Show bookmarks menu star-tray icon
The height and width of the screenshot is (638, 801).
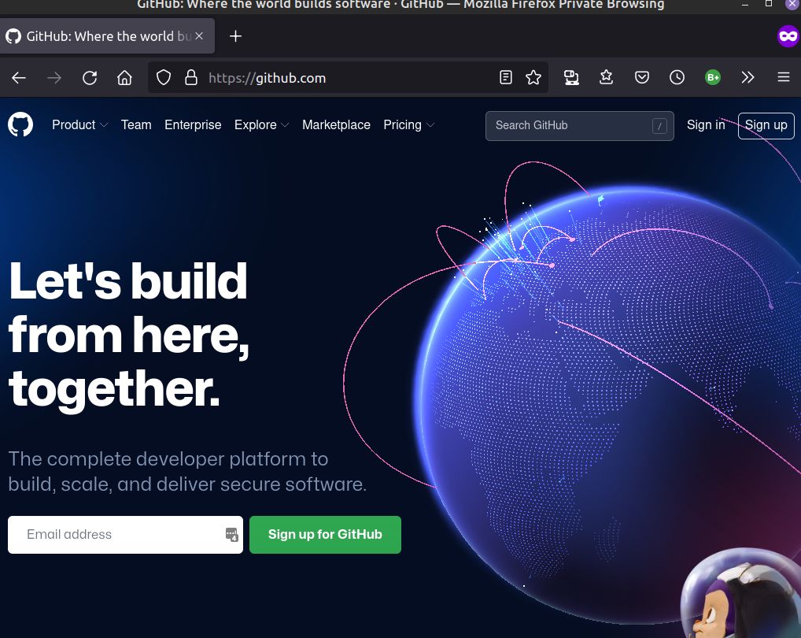[606, 77]
